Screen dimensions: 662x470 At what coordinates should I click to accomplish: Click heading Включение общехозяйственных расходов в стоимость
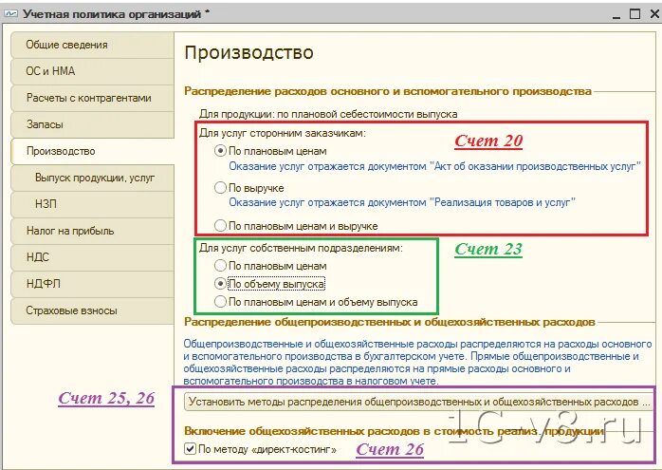pos(394,431)
